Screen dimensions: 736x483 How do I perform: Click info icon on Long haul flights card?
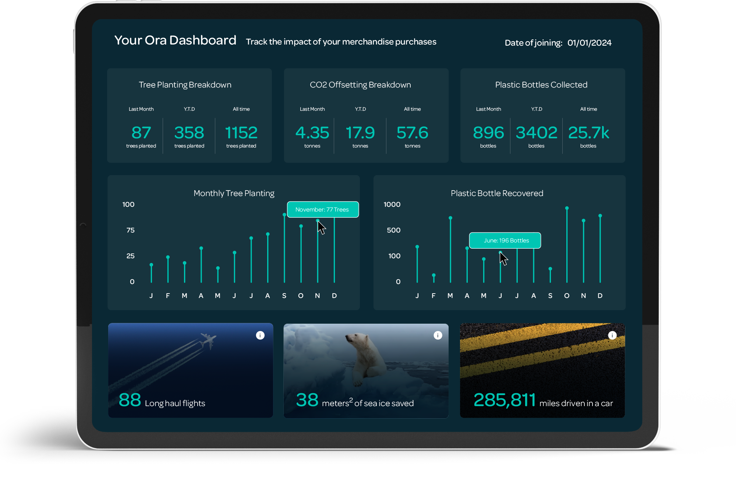click(260, 335)
